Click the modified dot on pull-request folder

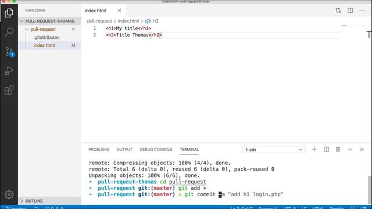pyautogui.click(x=73, y=29)
